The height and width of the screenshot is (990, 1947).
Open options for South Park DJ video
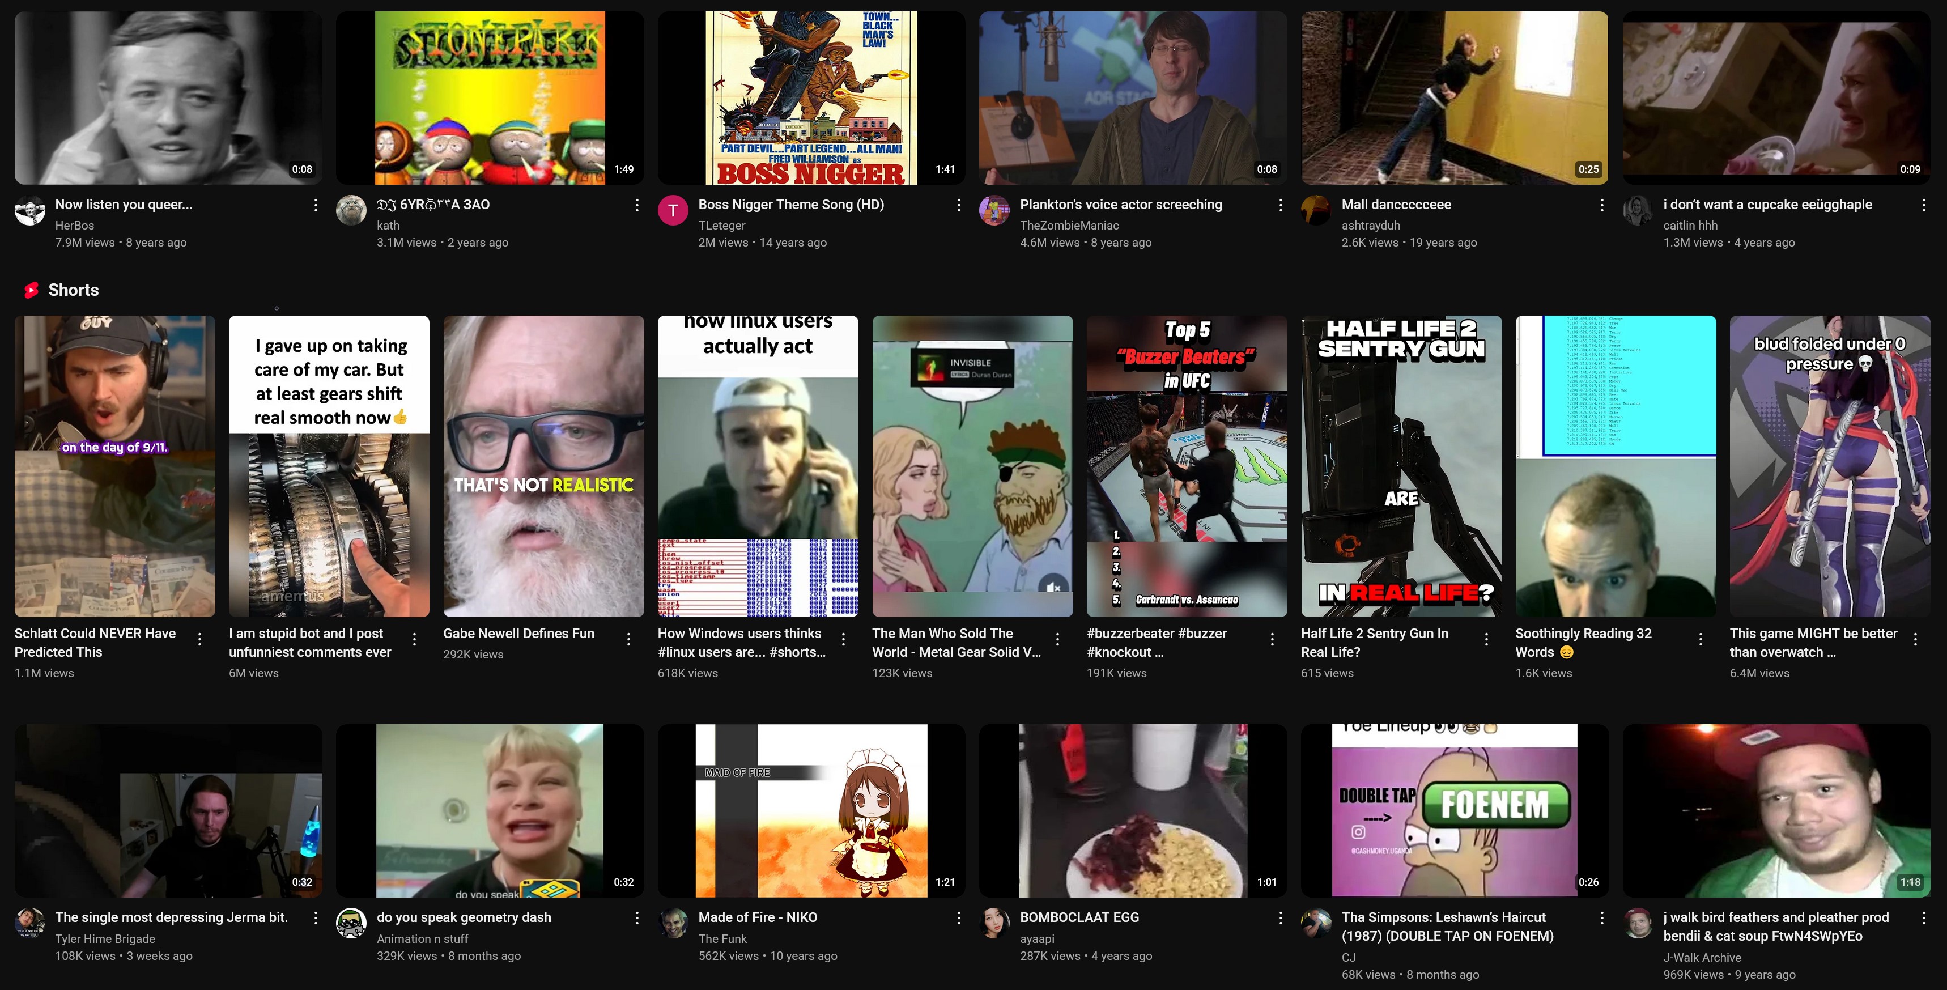coord(637,205)
